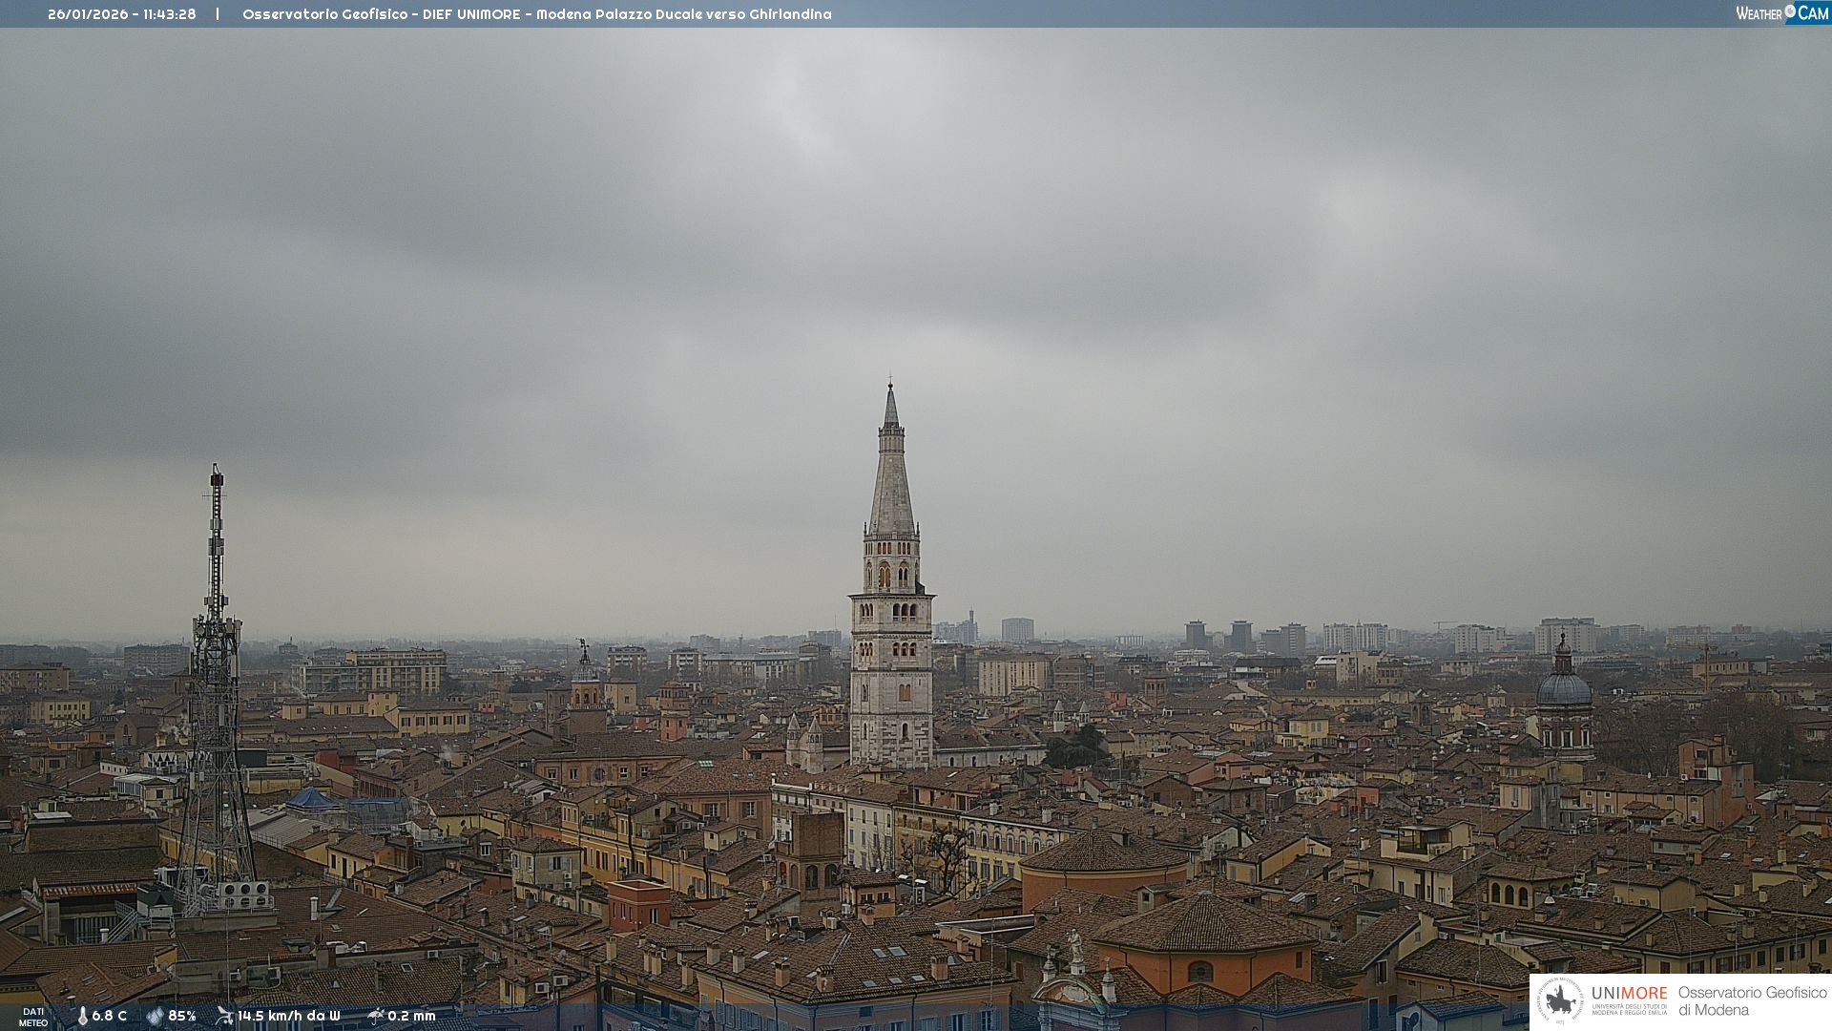This screenshot has width=1832, height=1031.
Task: Click the UNIMORE circular seal emblem
Action: [1560, 1000]
